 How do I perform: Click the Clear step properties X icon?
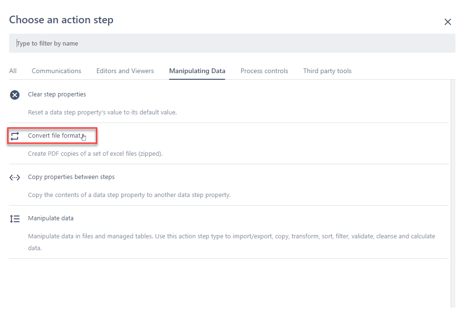(15, 95)
